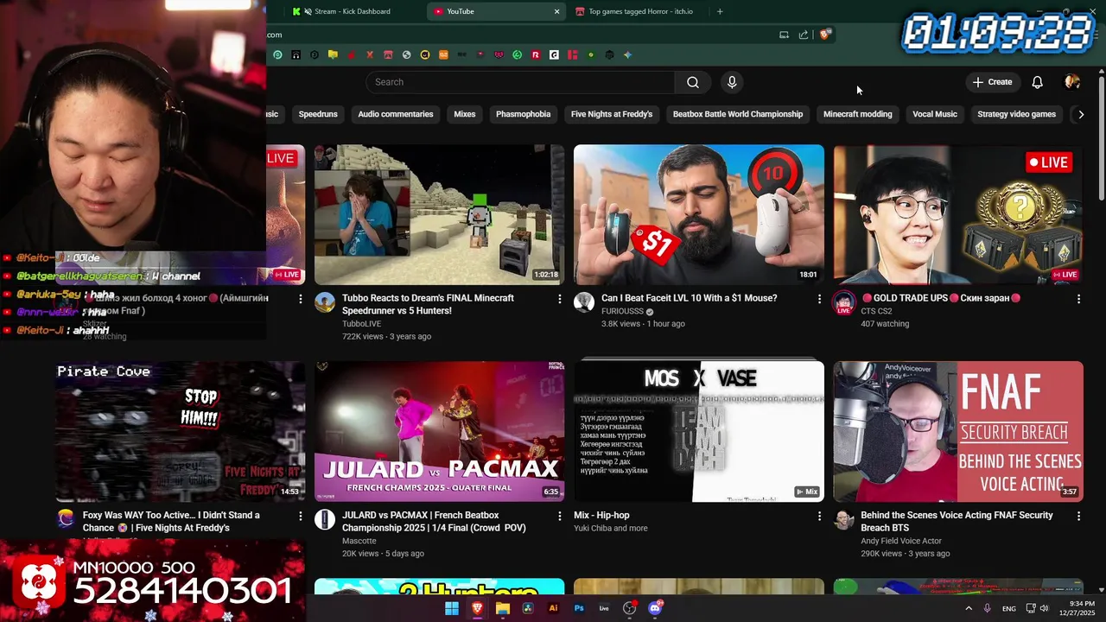Go to TubboLIVE channel name
Image resolution: width=1106 pixels, height=622 pixels.
pyautogui.click(x=361, y=324)
